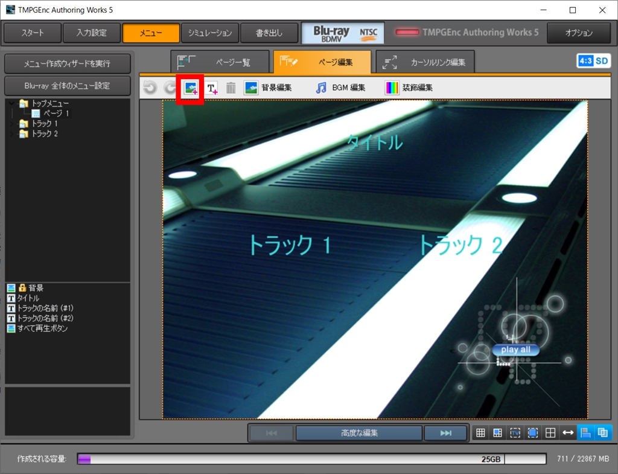
Task: Switch to the 入力設定 stage
Action: 92,33
